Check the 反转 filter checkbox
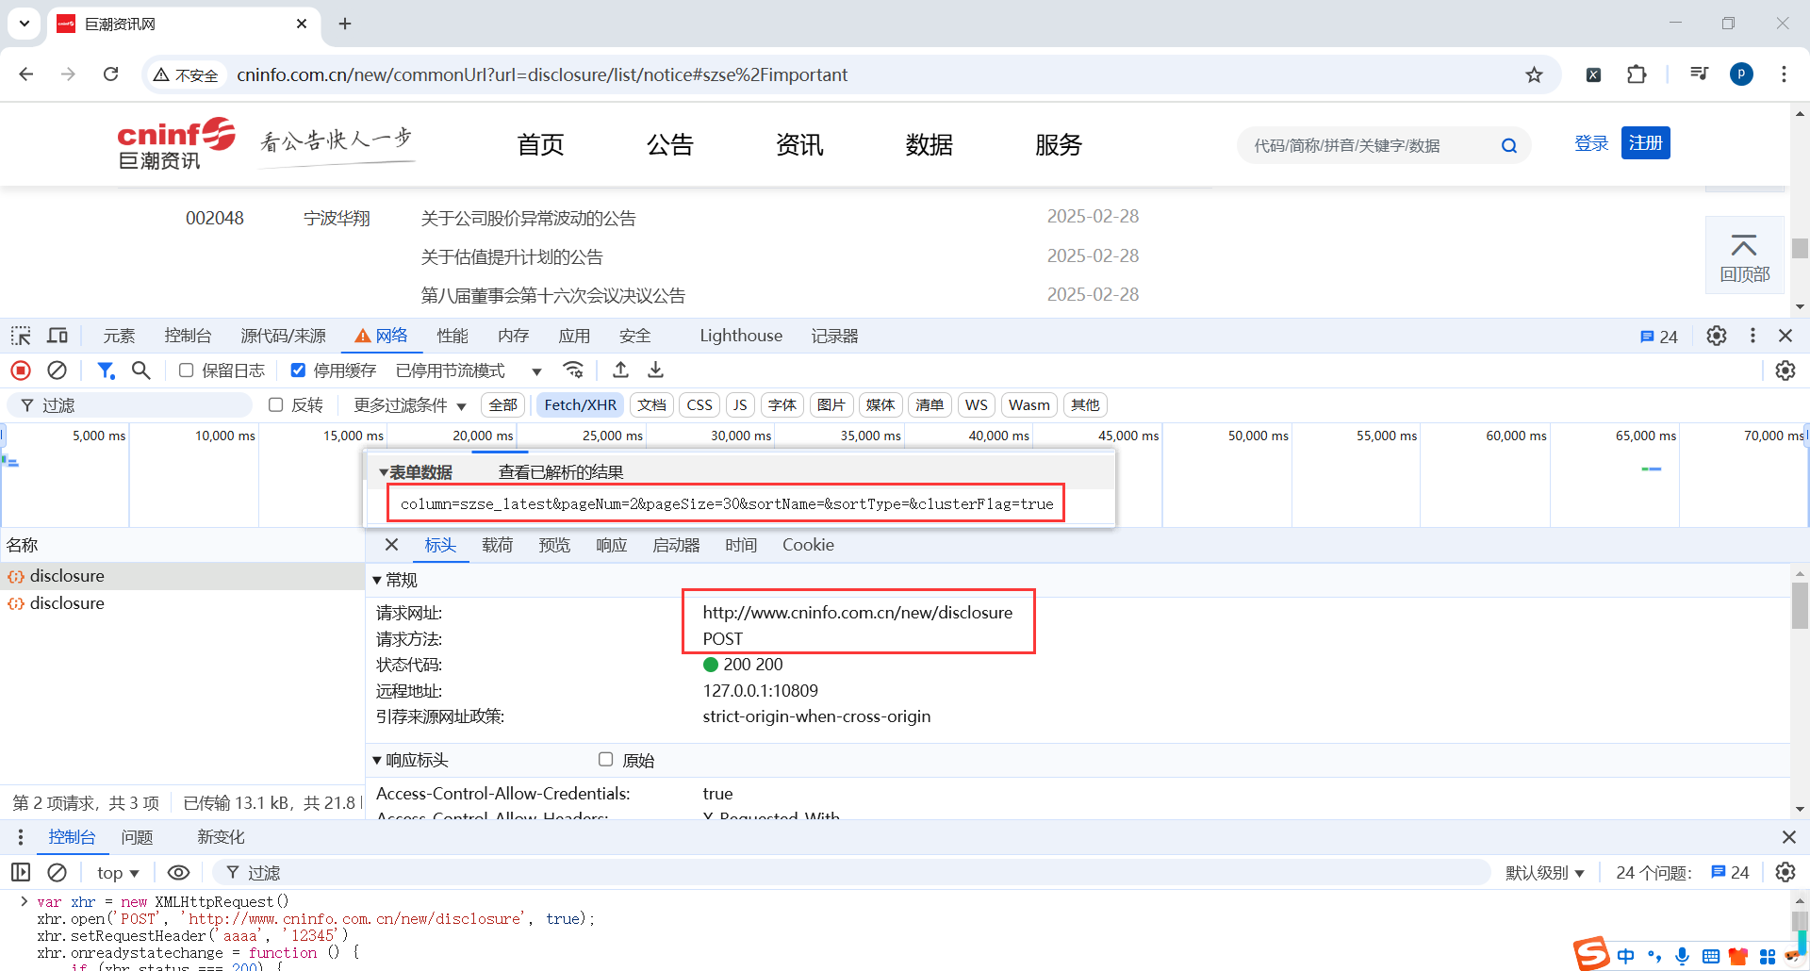 (x=275, y=404)
